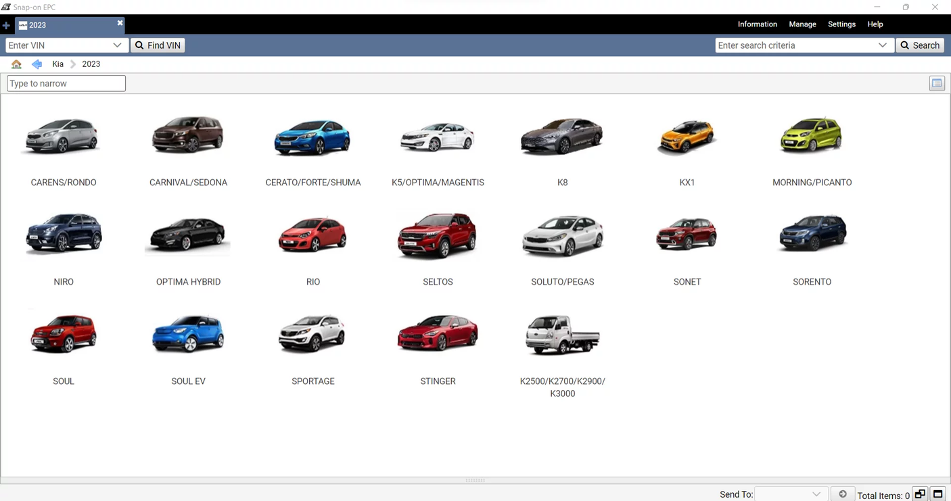
Task: Click the Home icon in the breadcrumb bar
Action: click(16, 64)
